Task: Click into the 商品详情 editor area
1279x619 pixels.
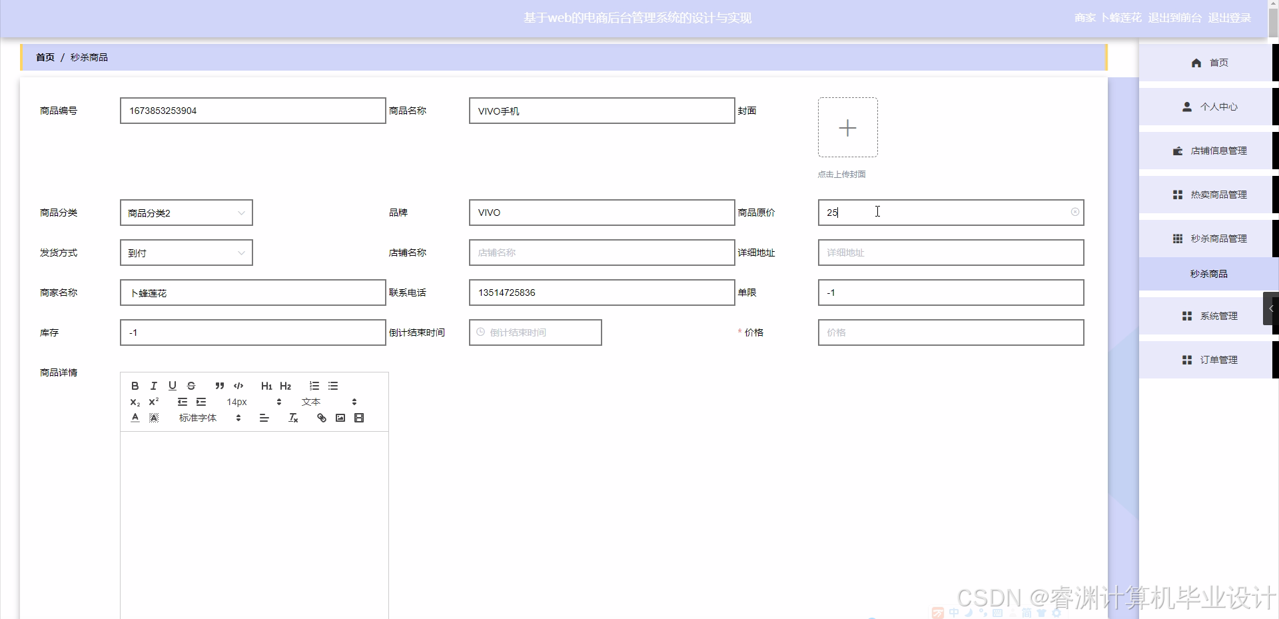Action: tap(254, 525)
